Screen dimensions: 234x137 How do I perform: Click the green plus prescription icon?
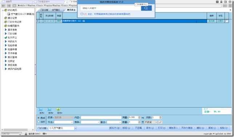[x=58, y=109]
